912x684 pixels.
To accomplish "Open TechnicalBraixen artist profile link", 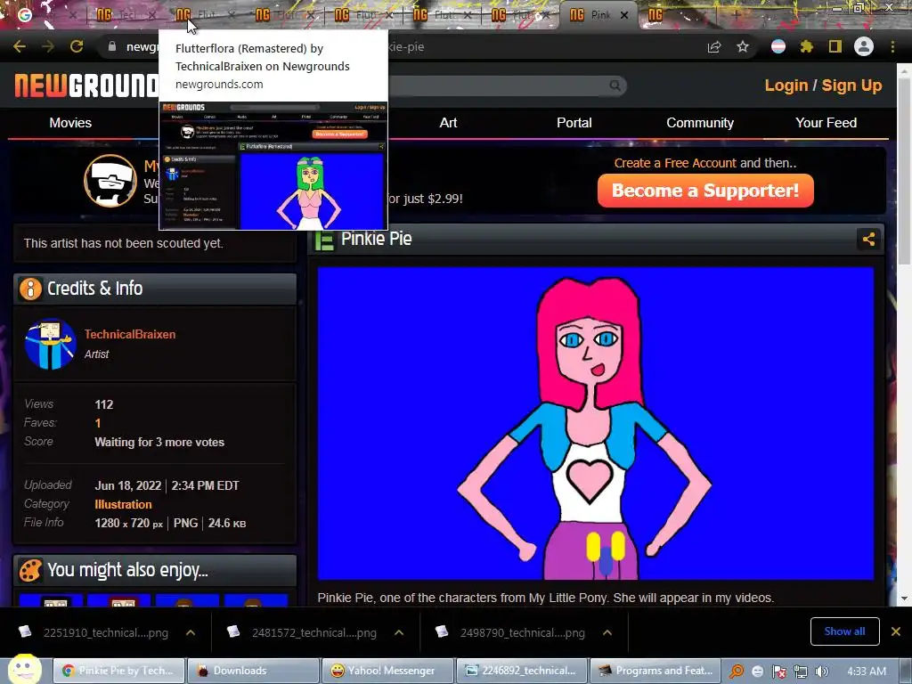I will (130, 335).
